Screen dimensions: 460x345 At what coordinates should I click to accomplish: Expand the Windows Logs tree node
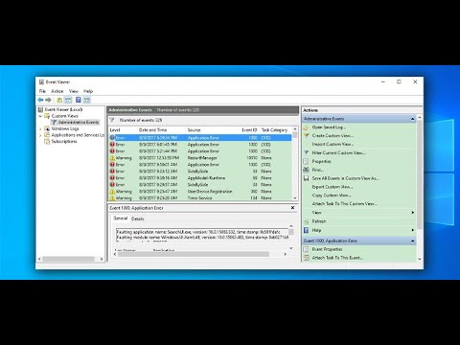(40, 128)
